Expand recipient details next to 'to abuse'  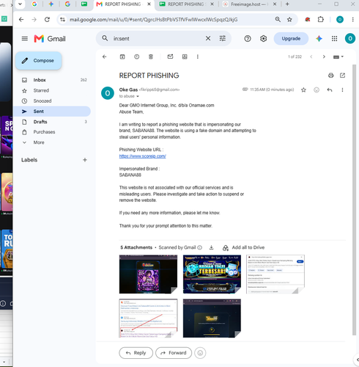(x=138, y=96)
